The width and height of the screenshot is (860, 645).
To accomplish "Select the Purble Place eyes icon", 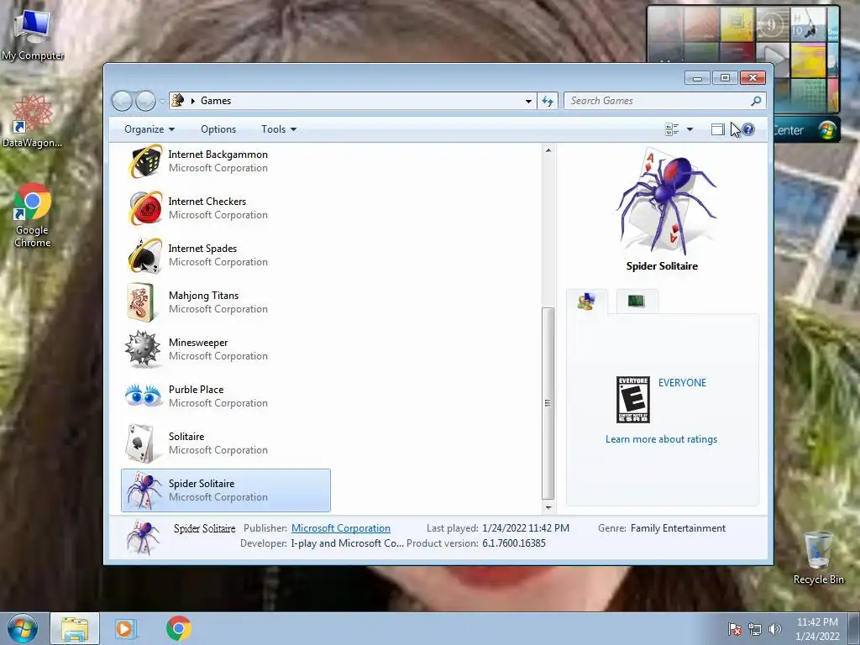I will (x=143, y=396).
